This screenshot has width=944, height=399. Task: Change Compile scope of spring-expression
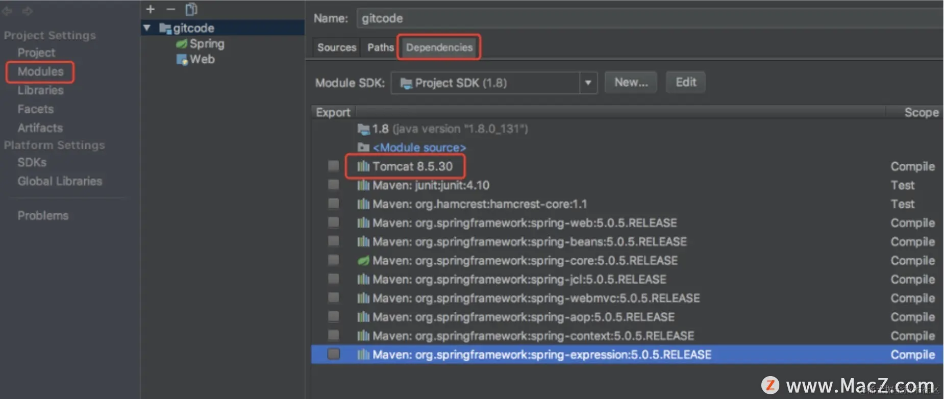912,355
